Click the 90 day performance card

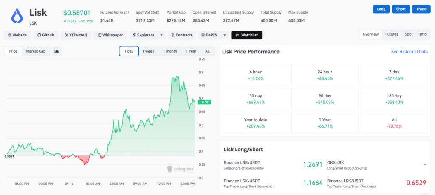click(x=325, y=99)
